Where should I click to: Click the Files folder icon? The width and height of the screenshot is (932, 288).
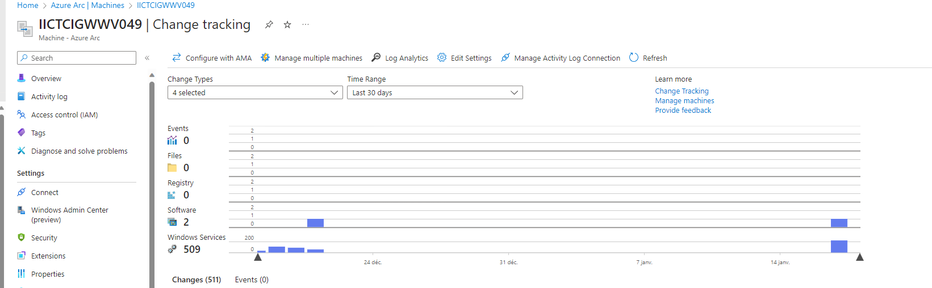tap(172, 167)
